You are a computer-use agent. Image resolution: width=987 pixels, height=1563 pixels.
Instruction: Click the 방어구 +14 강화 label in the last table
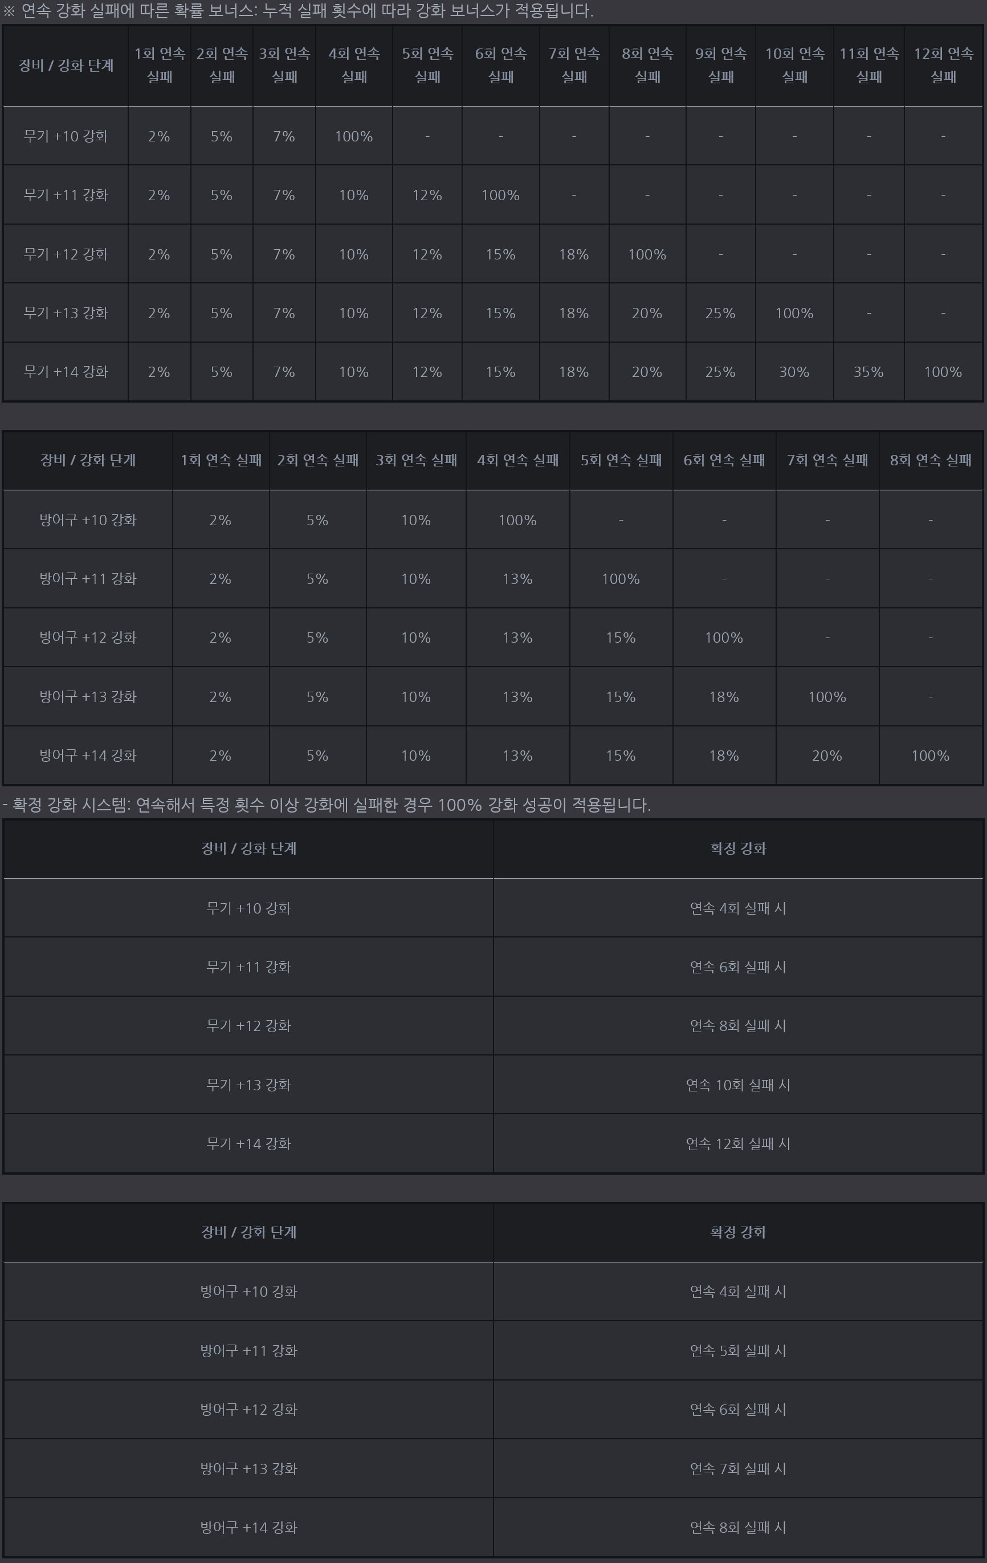pyautogui.click(x=248, y=1527)
